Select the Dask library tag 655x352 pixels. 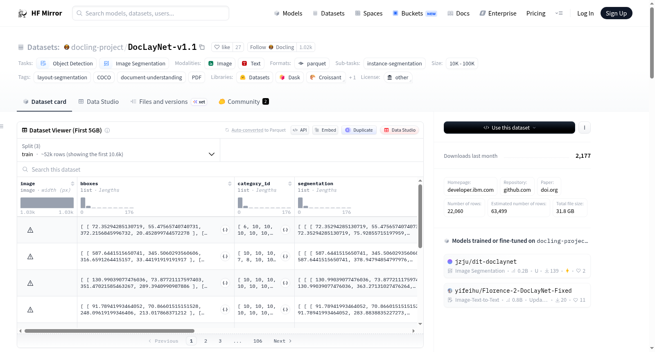pyautogui.click(x=289, y=77)
